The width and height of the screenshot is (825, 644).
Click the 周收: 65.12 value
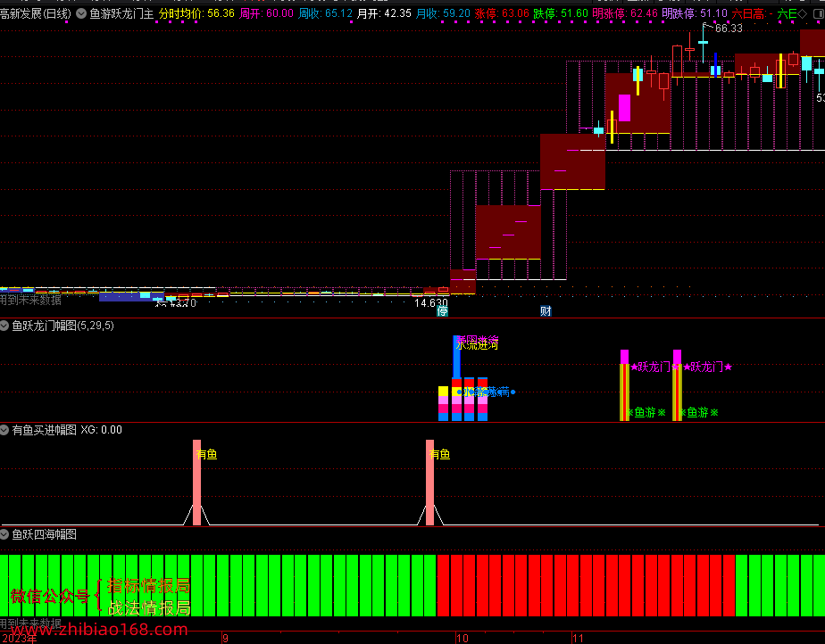point(325,13)
